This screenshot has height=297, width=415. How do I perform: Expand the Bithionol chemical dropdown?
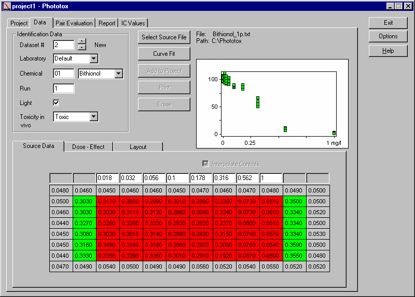(x=119, y=74)
